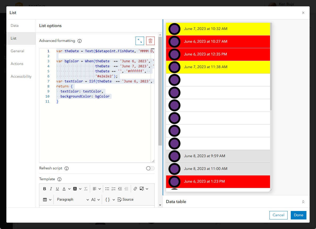Screen dimensions: 316x229
Task: Delete the script with the trash icon
Action: tap(150, 41)
